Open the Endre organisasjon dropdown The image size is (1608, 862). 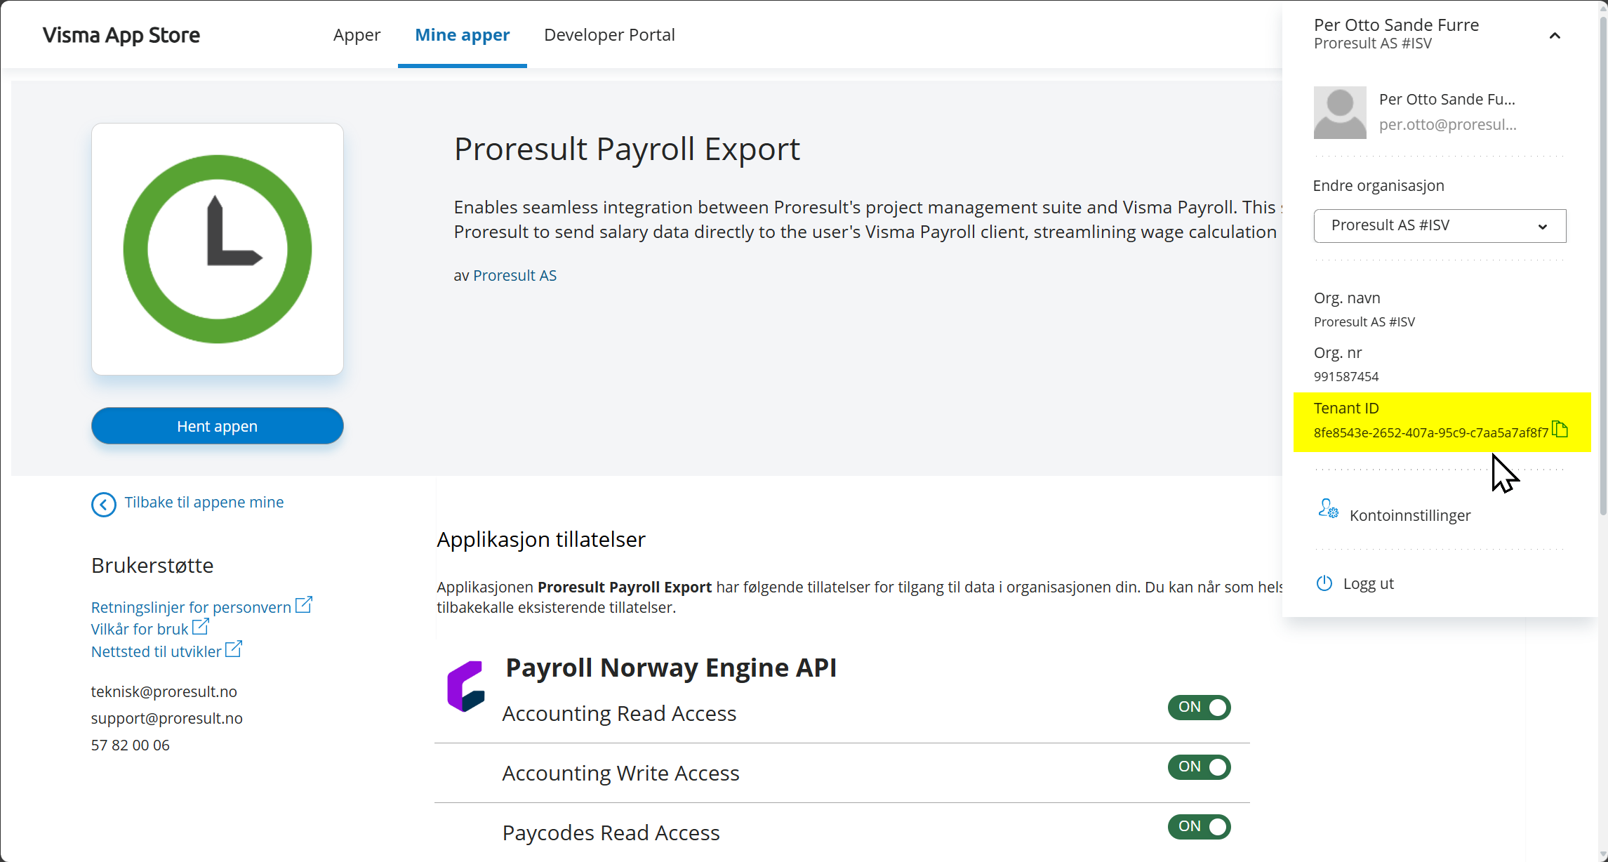(1440, 226)
